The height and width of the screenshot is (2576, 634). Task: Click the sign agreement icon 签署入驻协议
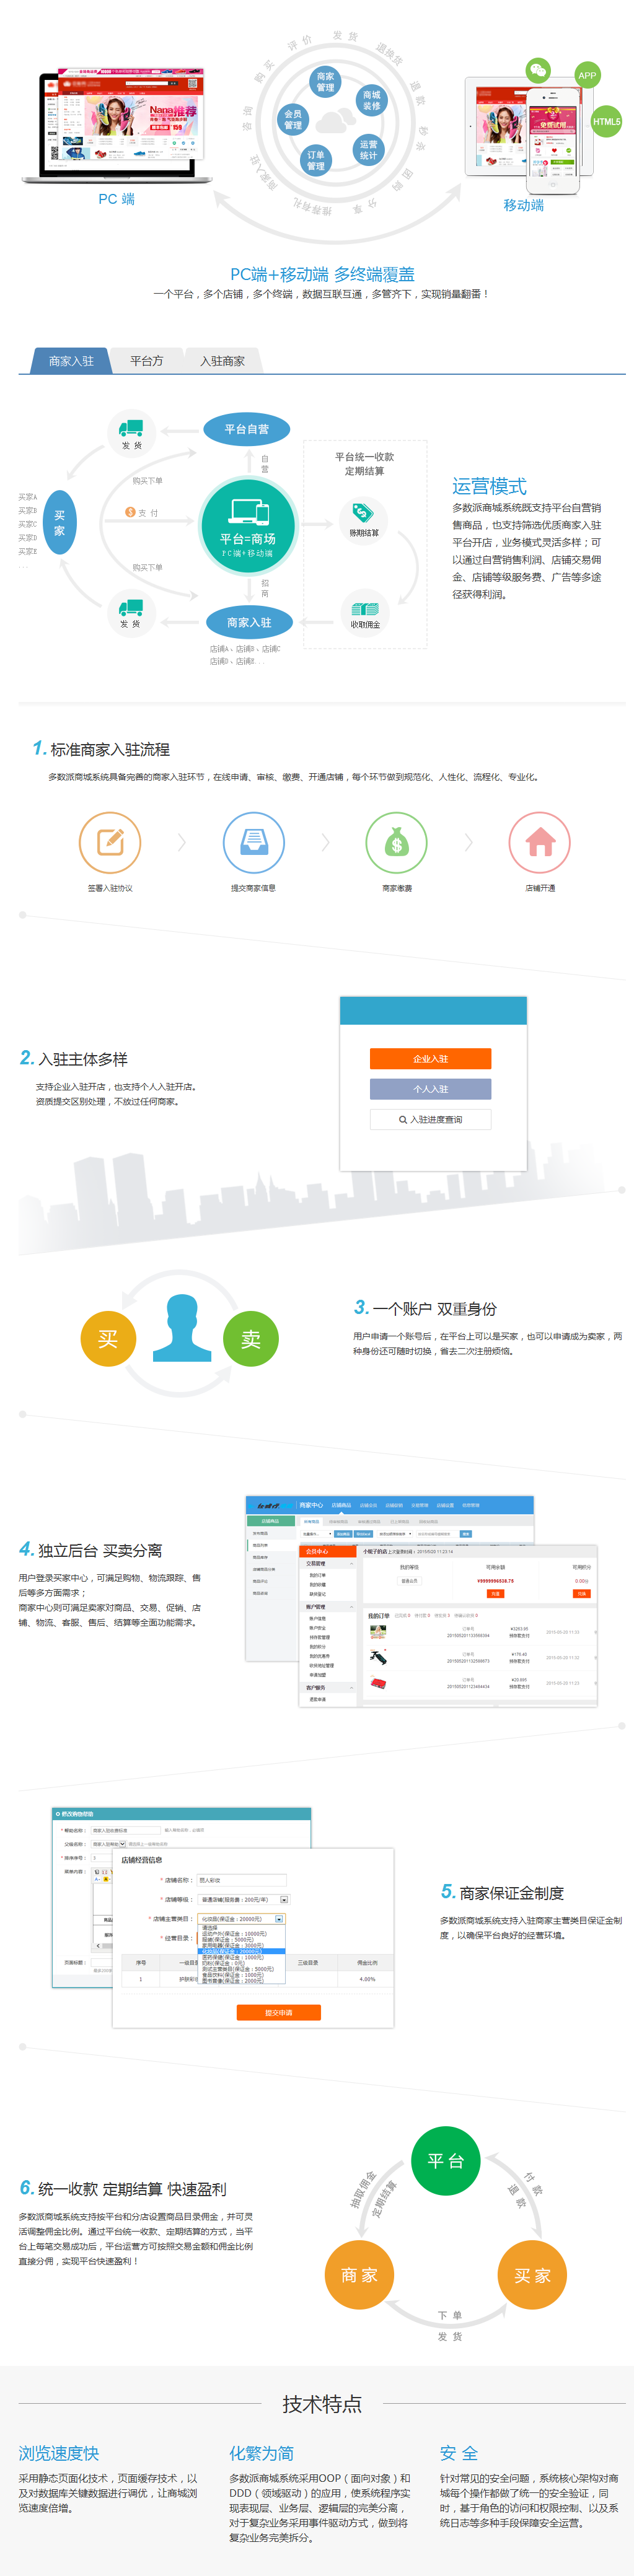click(x=110, y=842)
